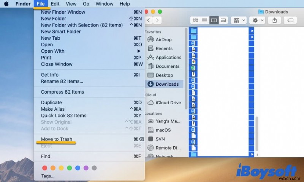Expand the first folder's disclosure arrow
The height and width of the screenshot is (182, 304).
tap(252, 31)
